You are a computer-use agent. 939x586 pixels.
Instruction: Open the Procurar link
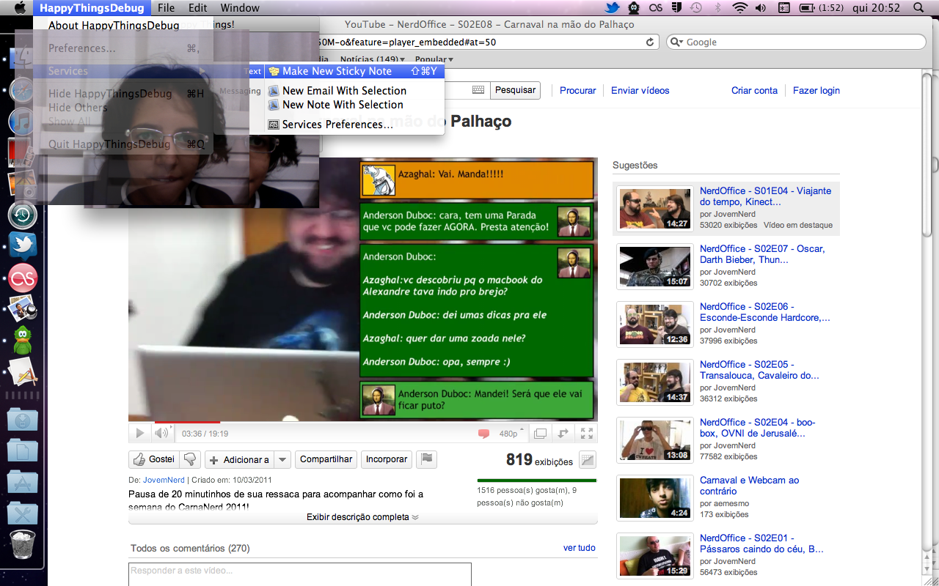click(578, 90)
